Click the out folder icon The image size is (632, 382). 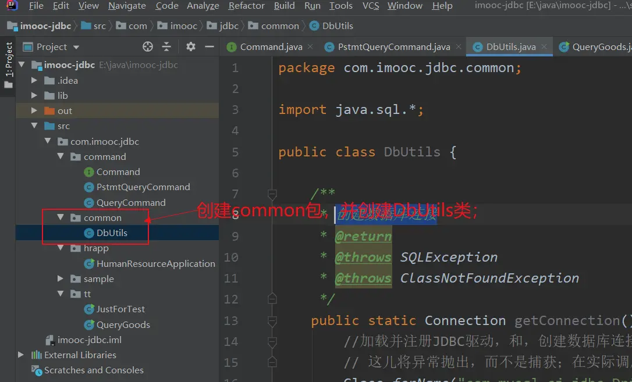pyautogui.click(x=49, y=111)
